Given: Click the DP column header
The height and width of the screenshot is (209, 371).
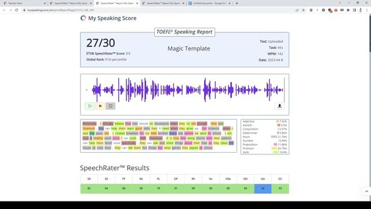Looking at the screenshot, I should tap(176, 179).
